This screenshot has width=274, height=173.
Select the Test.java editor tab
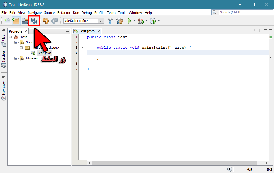point(87,31)
